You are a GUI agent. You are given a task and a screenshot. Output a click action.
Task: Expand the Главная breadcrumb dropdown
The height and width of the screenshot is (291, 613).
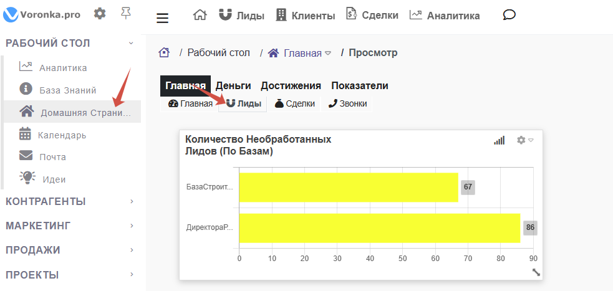(x=328, y=54)
